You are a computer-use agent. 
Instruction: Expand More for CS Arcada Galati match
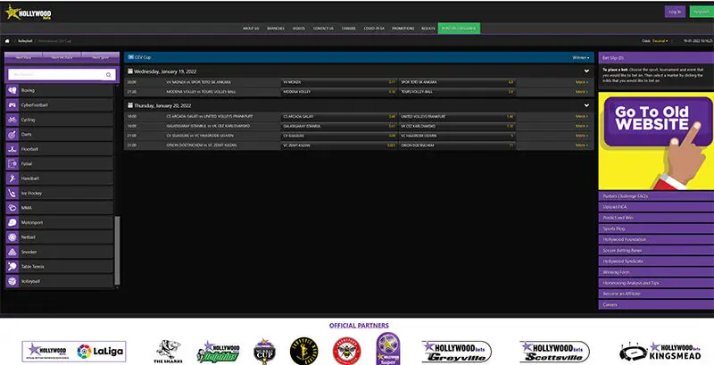[582, 117]
